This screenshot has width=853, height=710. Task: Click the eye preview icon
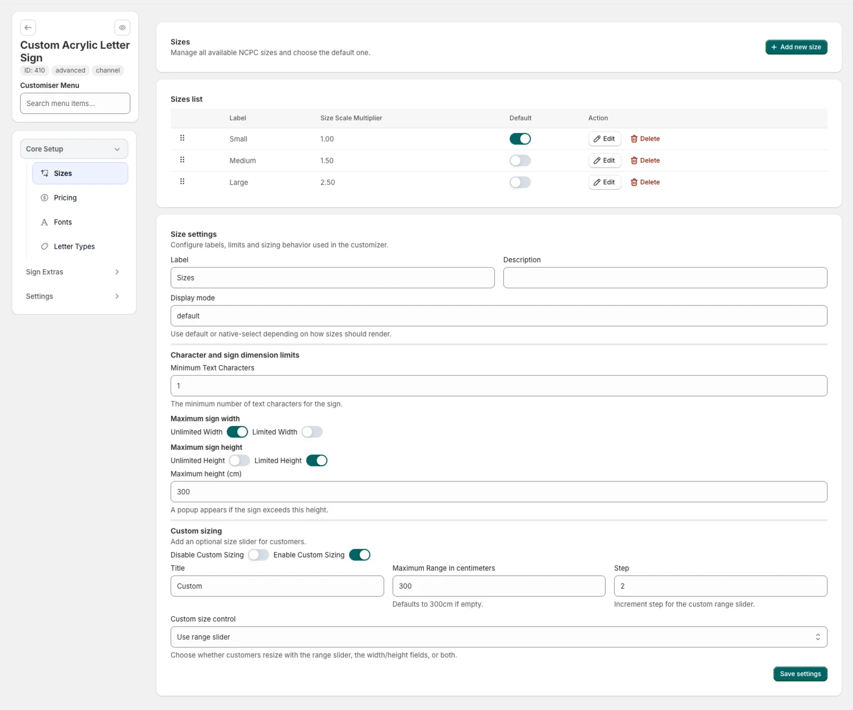[x=122, y=28]
